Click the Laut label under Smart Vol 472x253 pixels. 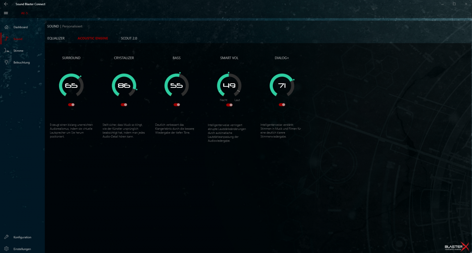pyautogui.click(x=237, y=100)
